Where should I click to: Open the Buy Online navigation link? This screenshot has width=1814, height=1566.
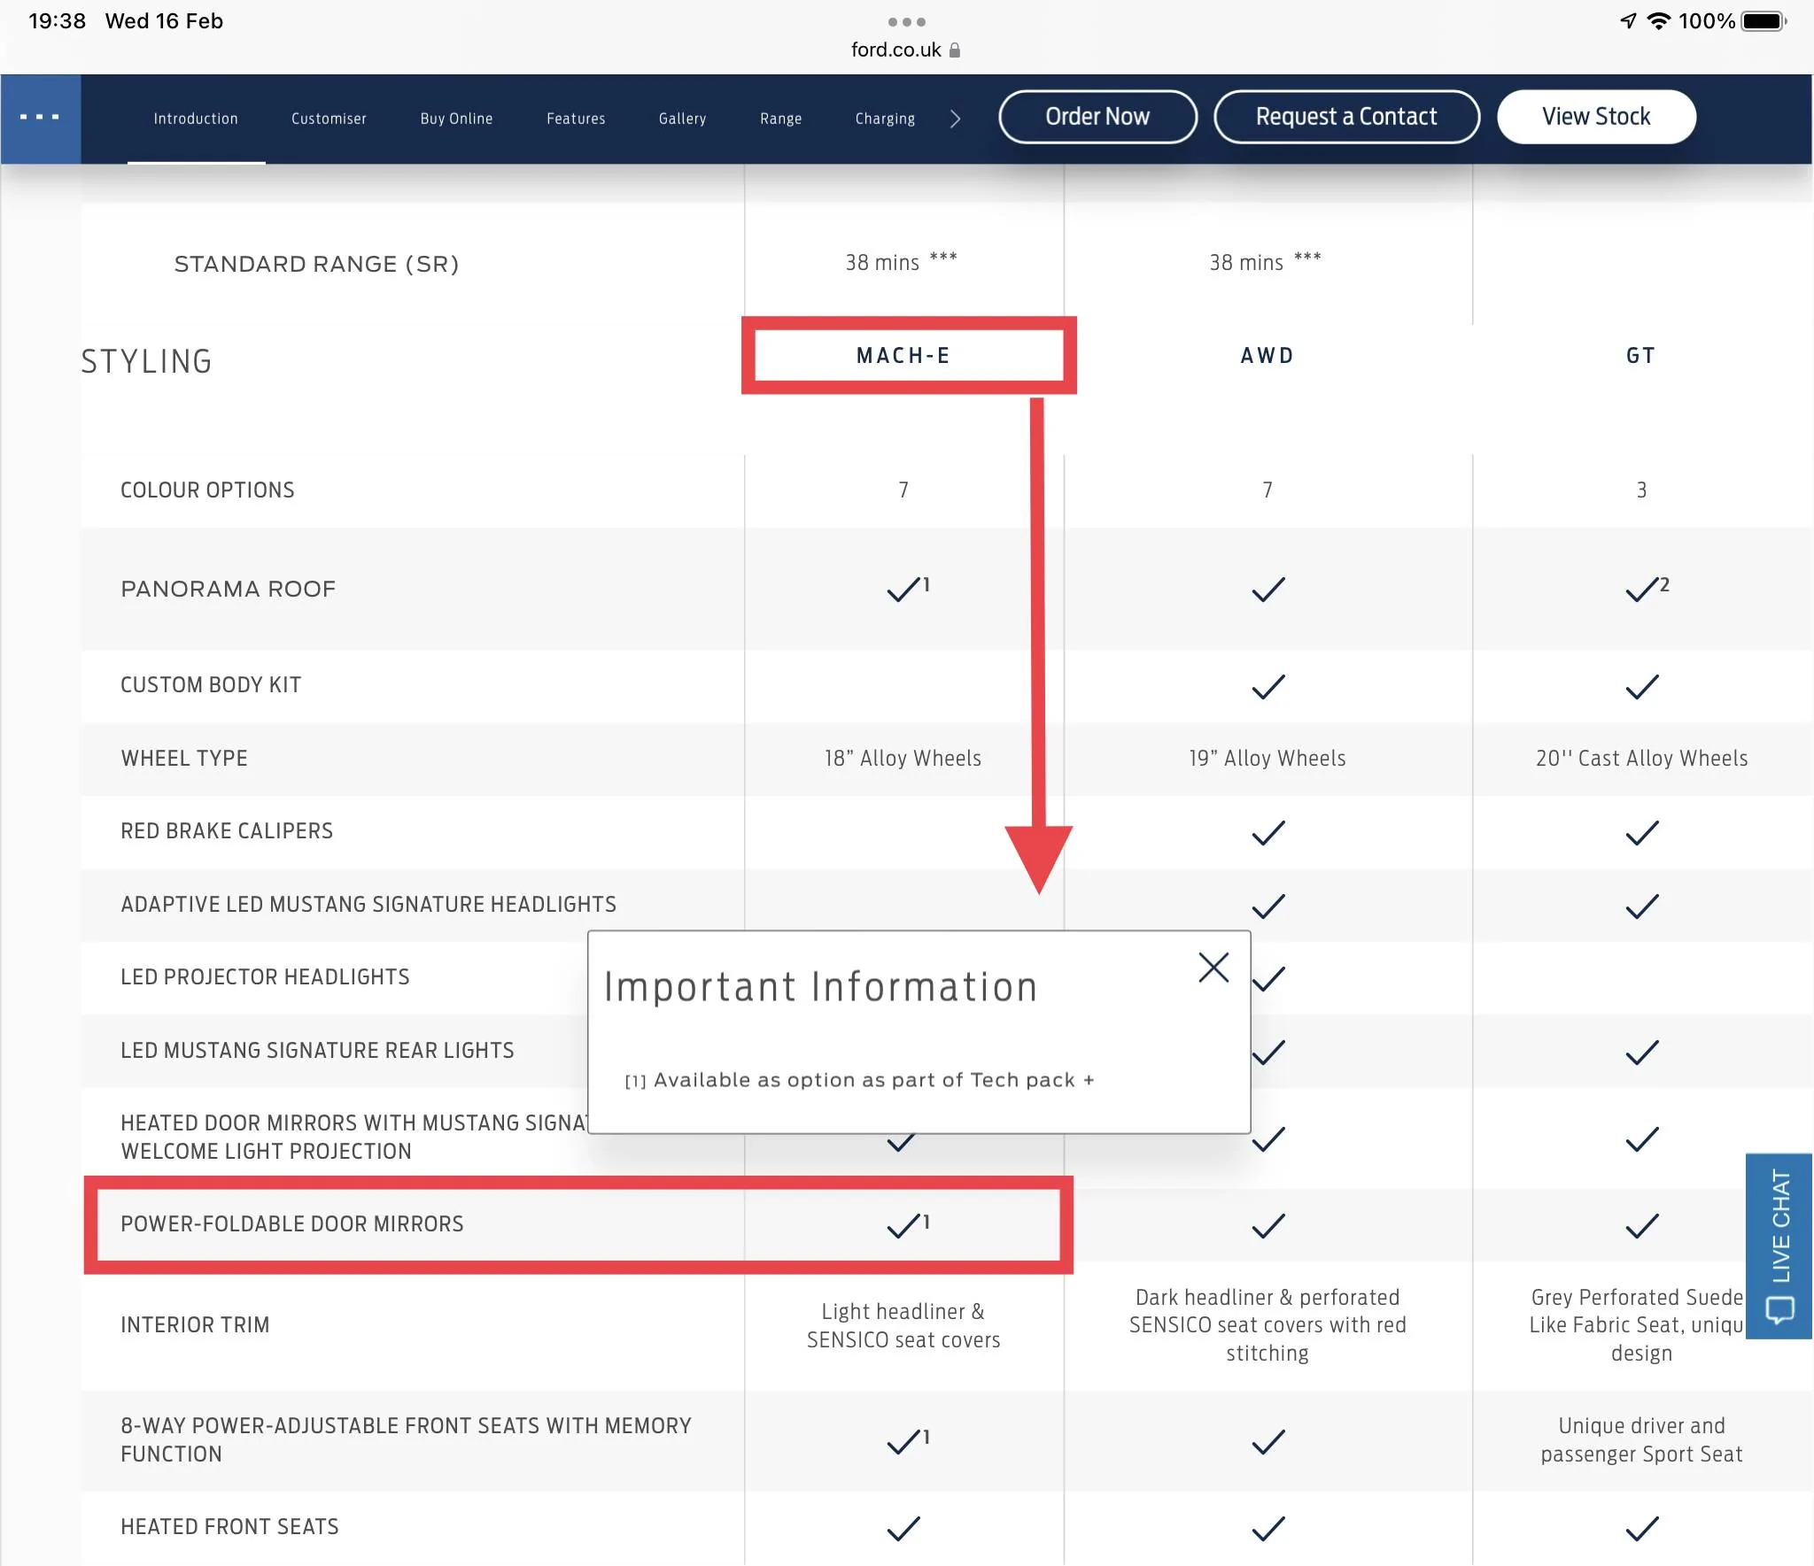[456, 119]
